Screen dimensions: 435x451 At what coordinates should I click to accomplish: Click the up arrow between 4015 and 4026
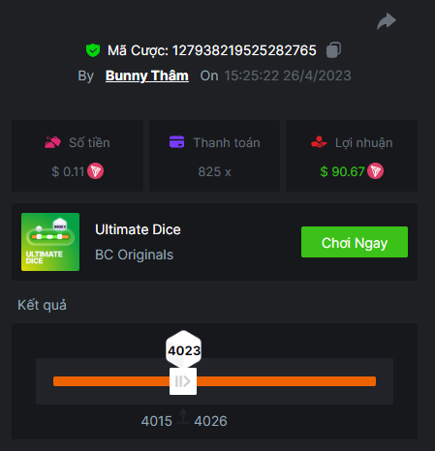click(x=183, y=416)
